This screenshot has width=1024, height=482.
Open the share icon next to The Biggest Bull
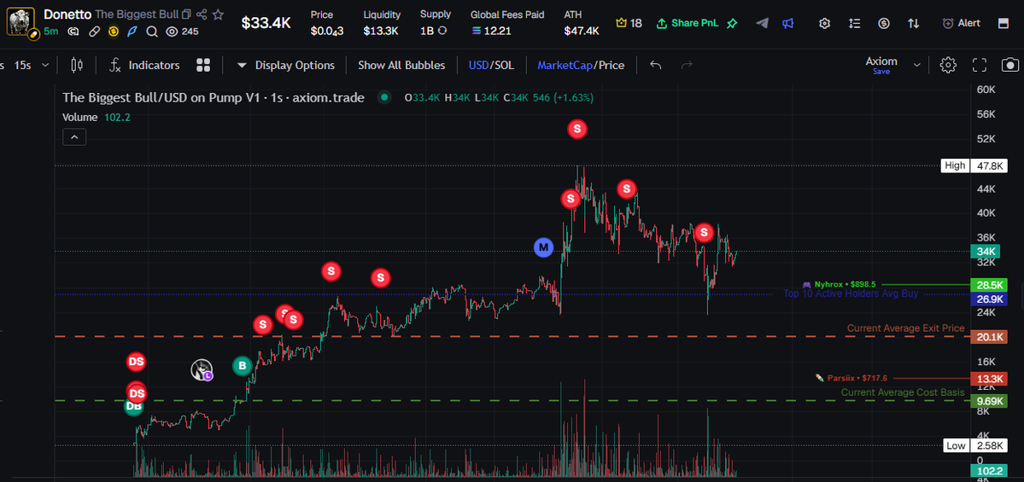coord(202,15)
